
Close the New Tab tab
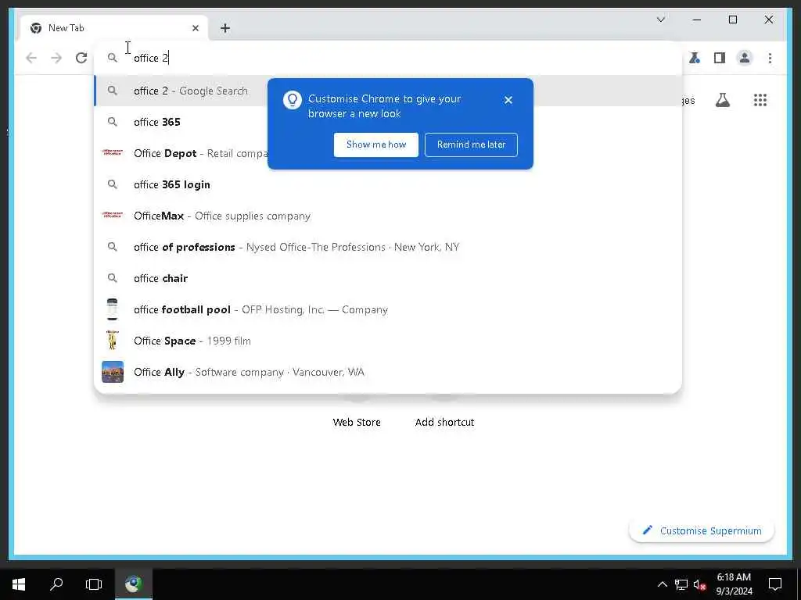pyautogui.click(x=195, y=28)
